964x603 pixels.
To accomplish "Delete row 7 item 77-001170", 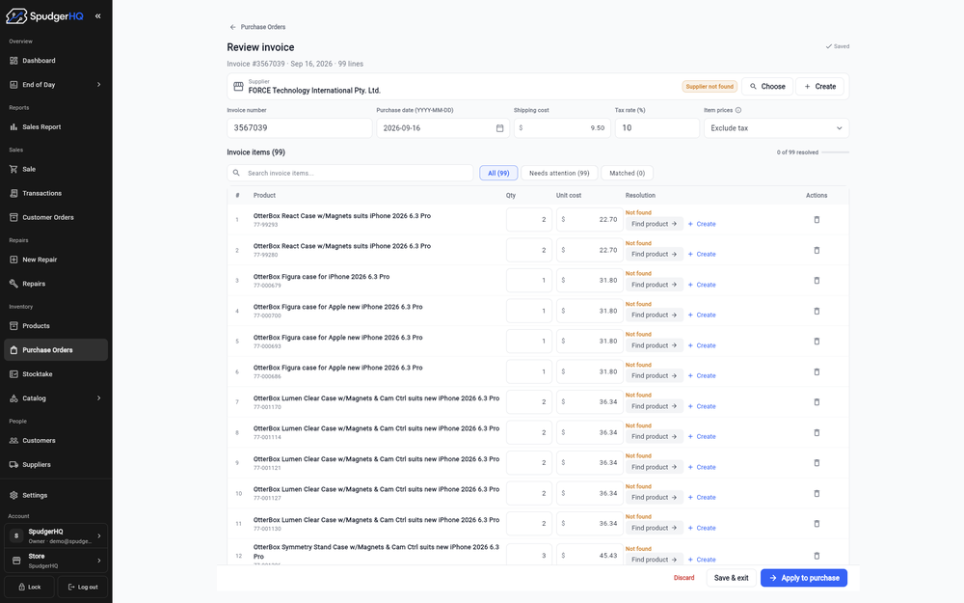I will 817,402.
